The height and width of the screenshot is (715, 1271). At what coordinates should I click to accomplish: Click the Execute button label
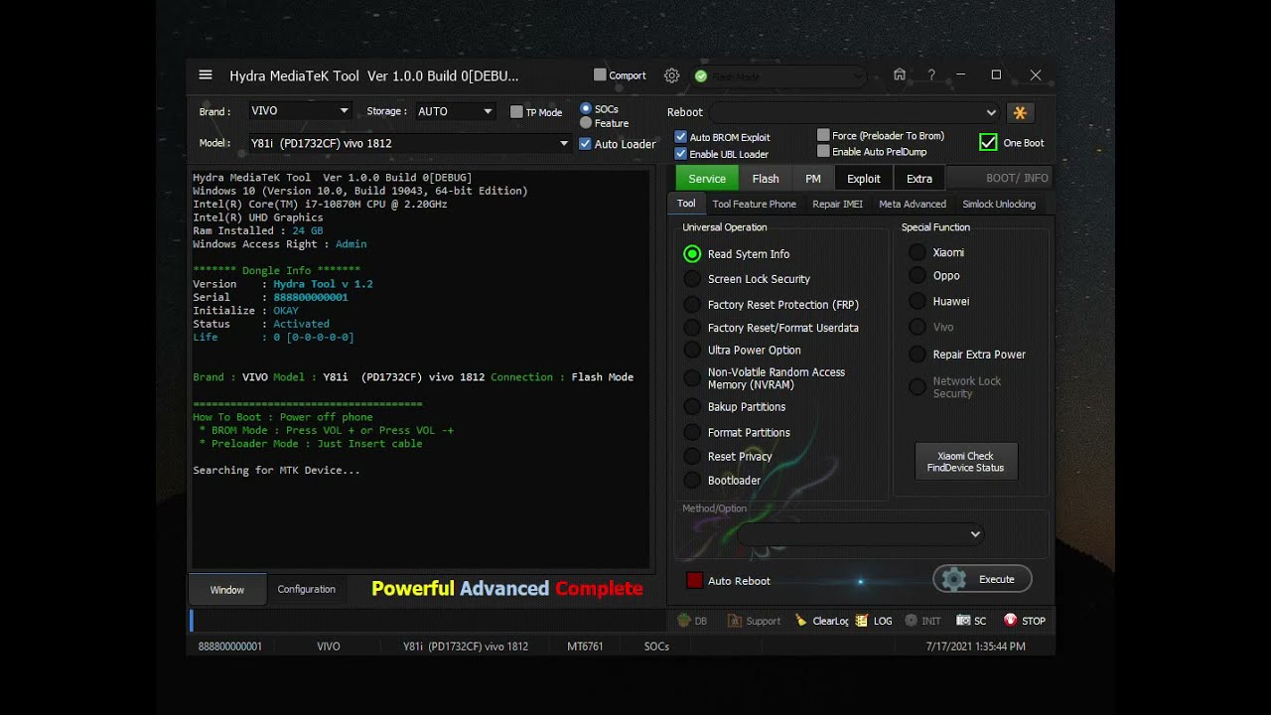pos(997,579)
